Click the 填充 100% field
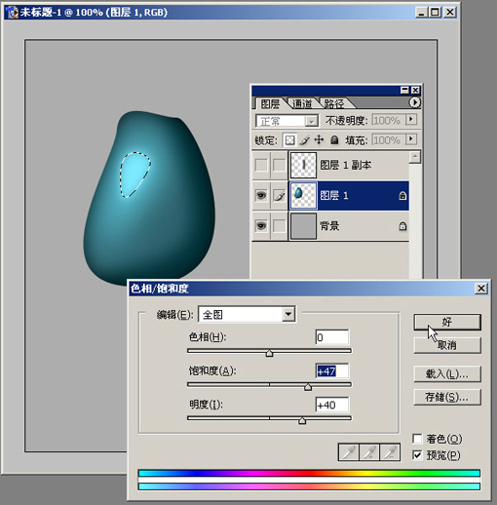 [x=388, y=140]
